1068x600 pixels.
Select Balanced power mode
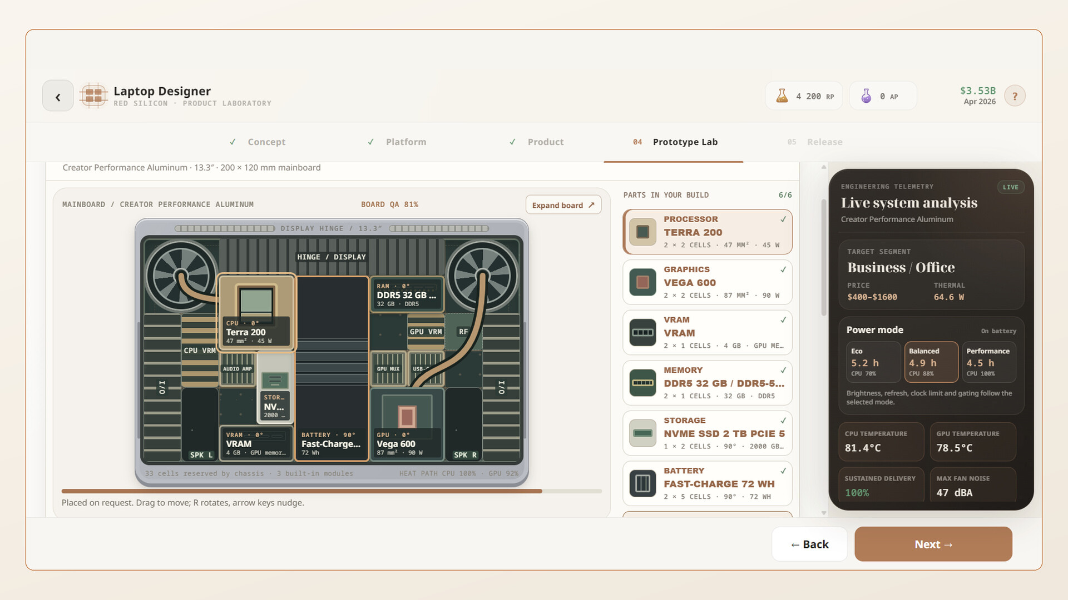click(931, 362)
